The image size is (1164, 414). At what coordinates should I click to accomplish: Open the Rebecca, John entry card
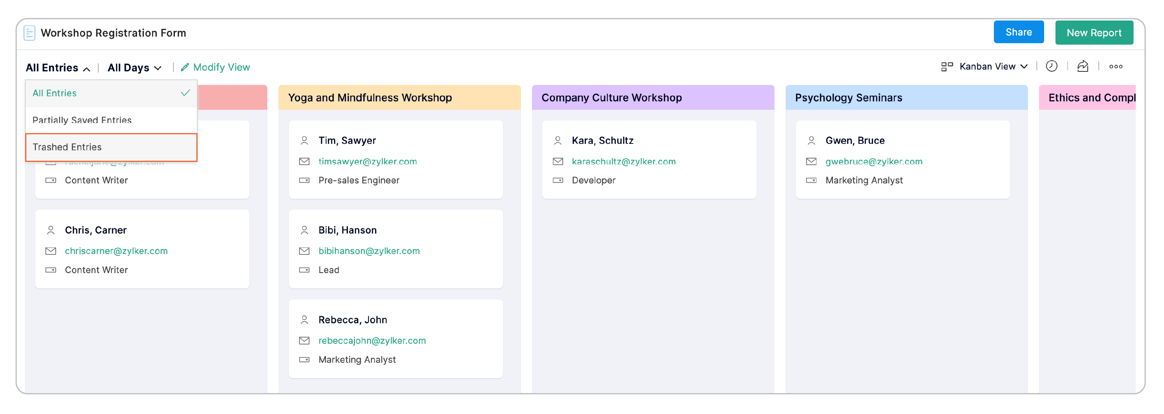[x=396, y=339]
